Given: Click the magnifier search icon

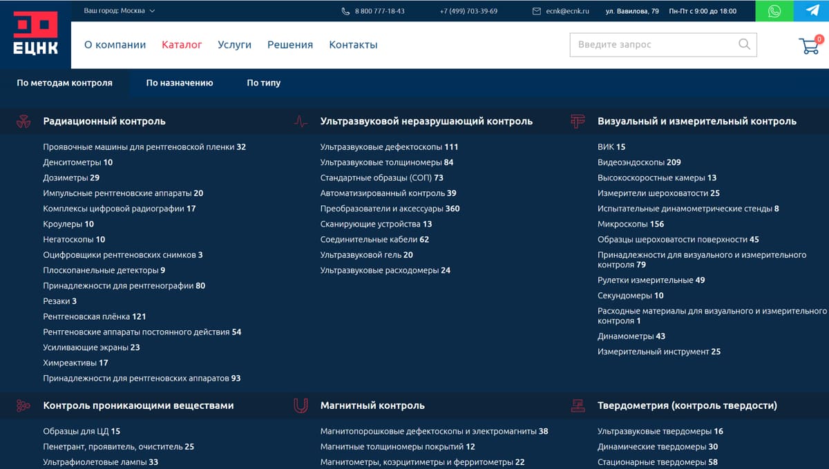Looking at the screenshot, I should click(744, 44).
